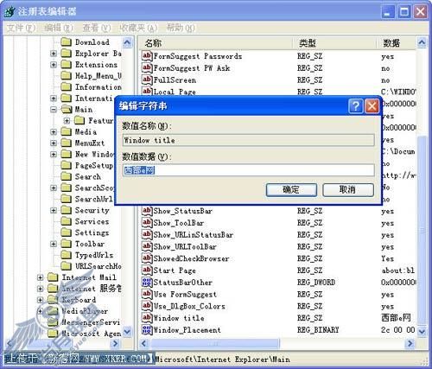Image resolution: width=432 pixels, height=369 pixels.
Task: Click the values list scroll up arrow
Action: [x=422, y=42]
